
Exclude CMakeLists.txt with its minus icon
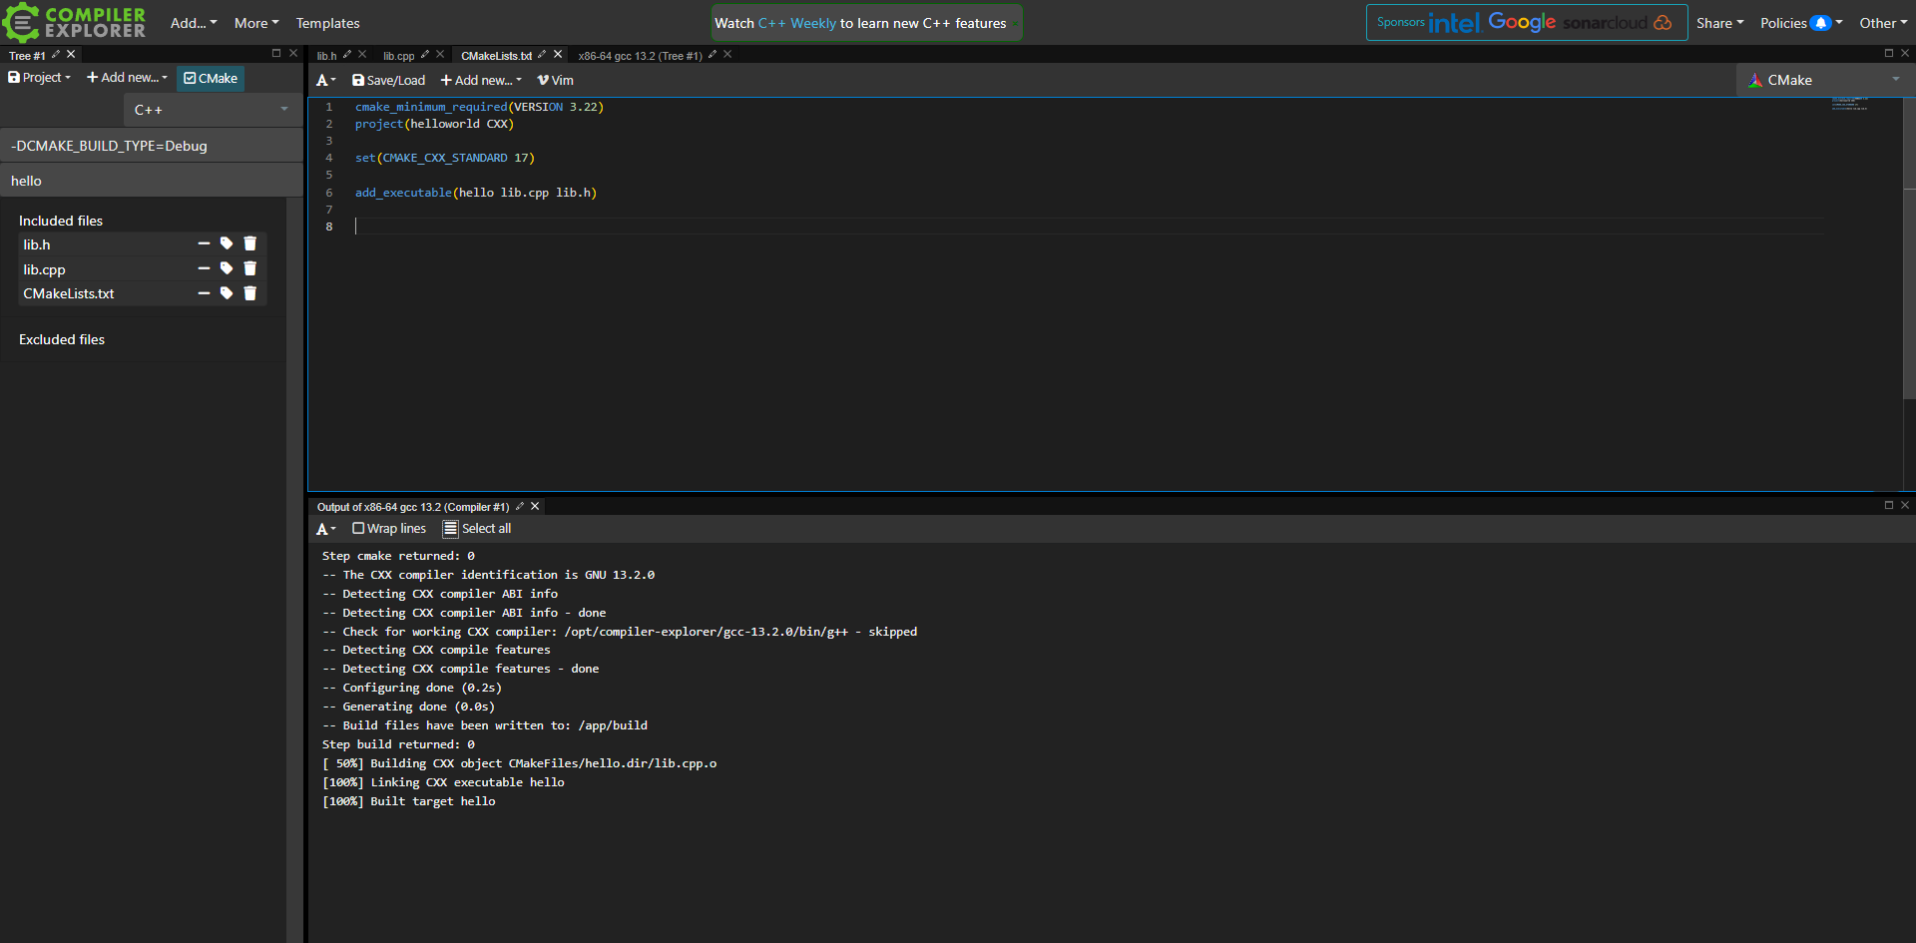tap(204, 293)
